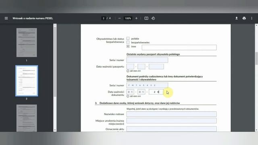The width and height of the screenshot is (258, 145).
Task: Click the 'Wniosek o nadanie numeru PESEL' title
Action: [33, 18]
